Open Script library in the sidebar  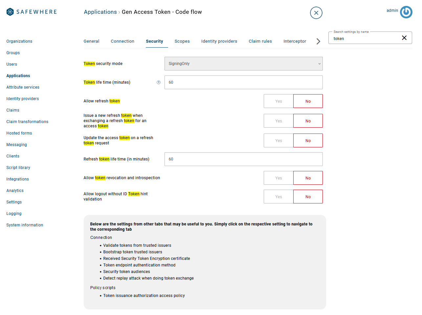(x=18, y=168)
